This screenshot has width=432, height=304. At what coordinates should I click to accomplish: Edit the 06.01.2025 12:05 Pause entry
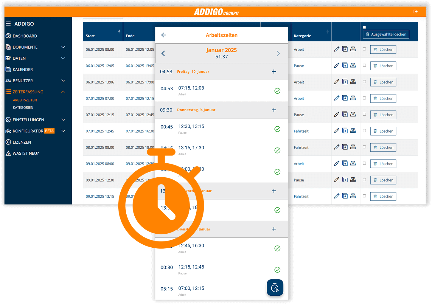point(337,66)
